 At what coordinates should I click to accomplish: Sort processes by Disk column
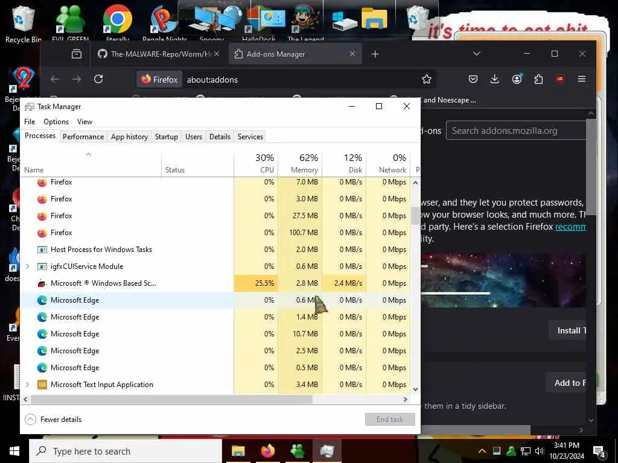click(344, 165)
